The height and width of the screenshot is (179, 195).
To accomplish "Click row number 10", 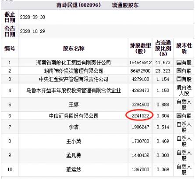I will click(10, 169).
